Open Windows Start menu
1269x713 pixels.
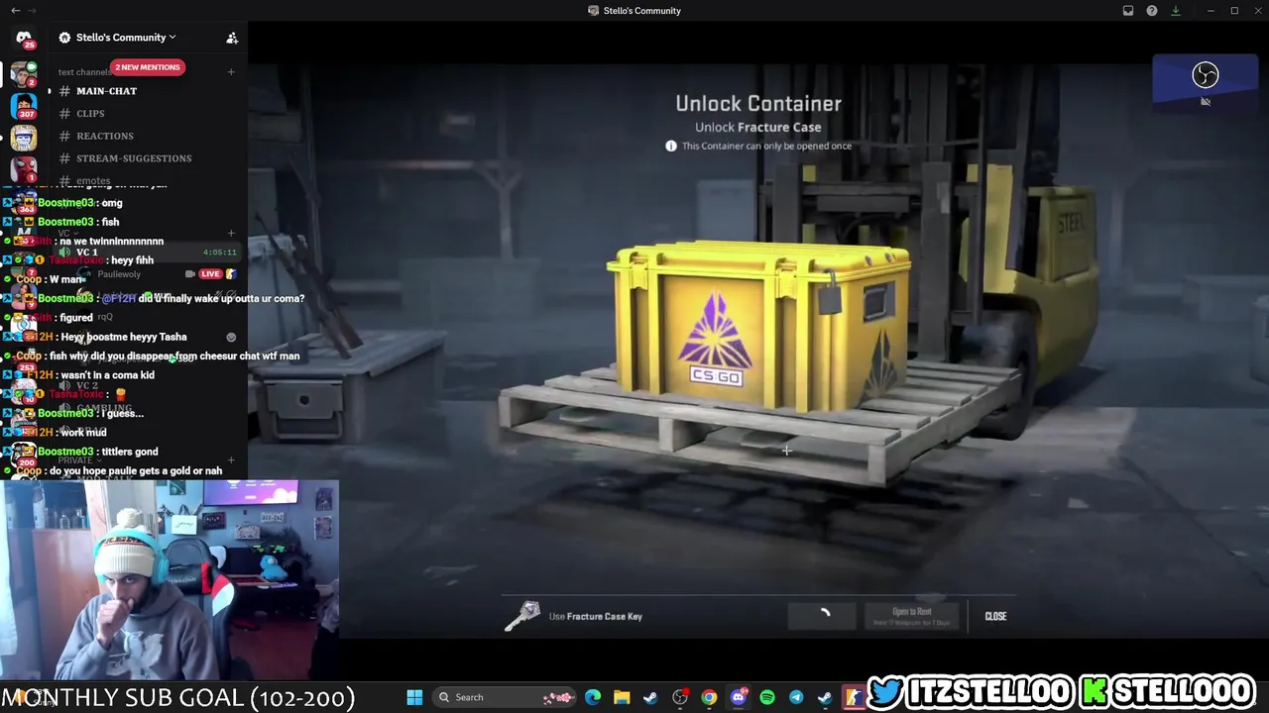[414, 697]
